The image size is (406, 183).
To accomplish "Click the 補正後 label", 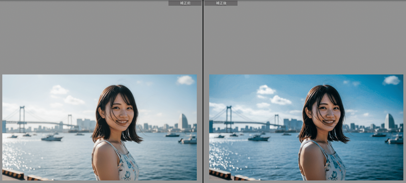I will click(221, 3).
